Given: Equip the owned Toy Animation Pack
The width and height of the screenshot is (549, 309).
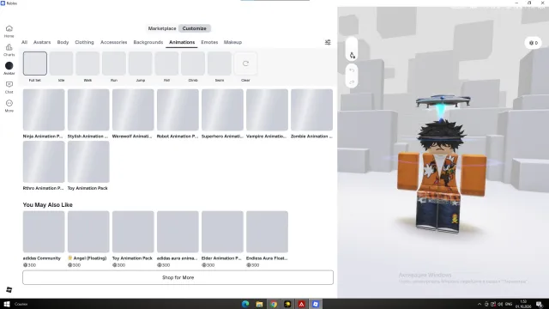Looking at the screenshot, I should click(x=88, y=162).
